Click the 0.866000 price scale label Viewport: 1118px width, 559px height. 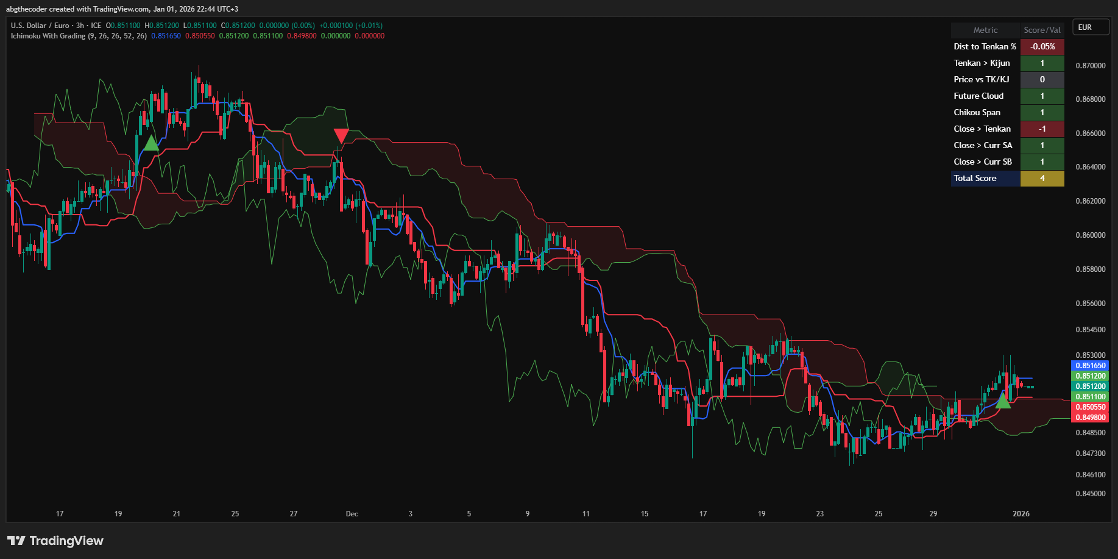coord(1091,134)
